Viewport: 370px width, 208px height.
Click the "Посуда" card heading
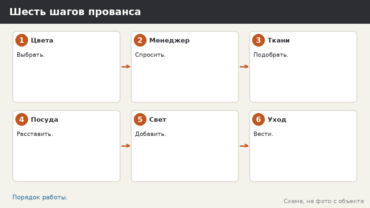click(44, 120)
